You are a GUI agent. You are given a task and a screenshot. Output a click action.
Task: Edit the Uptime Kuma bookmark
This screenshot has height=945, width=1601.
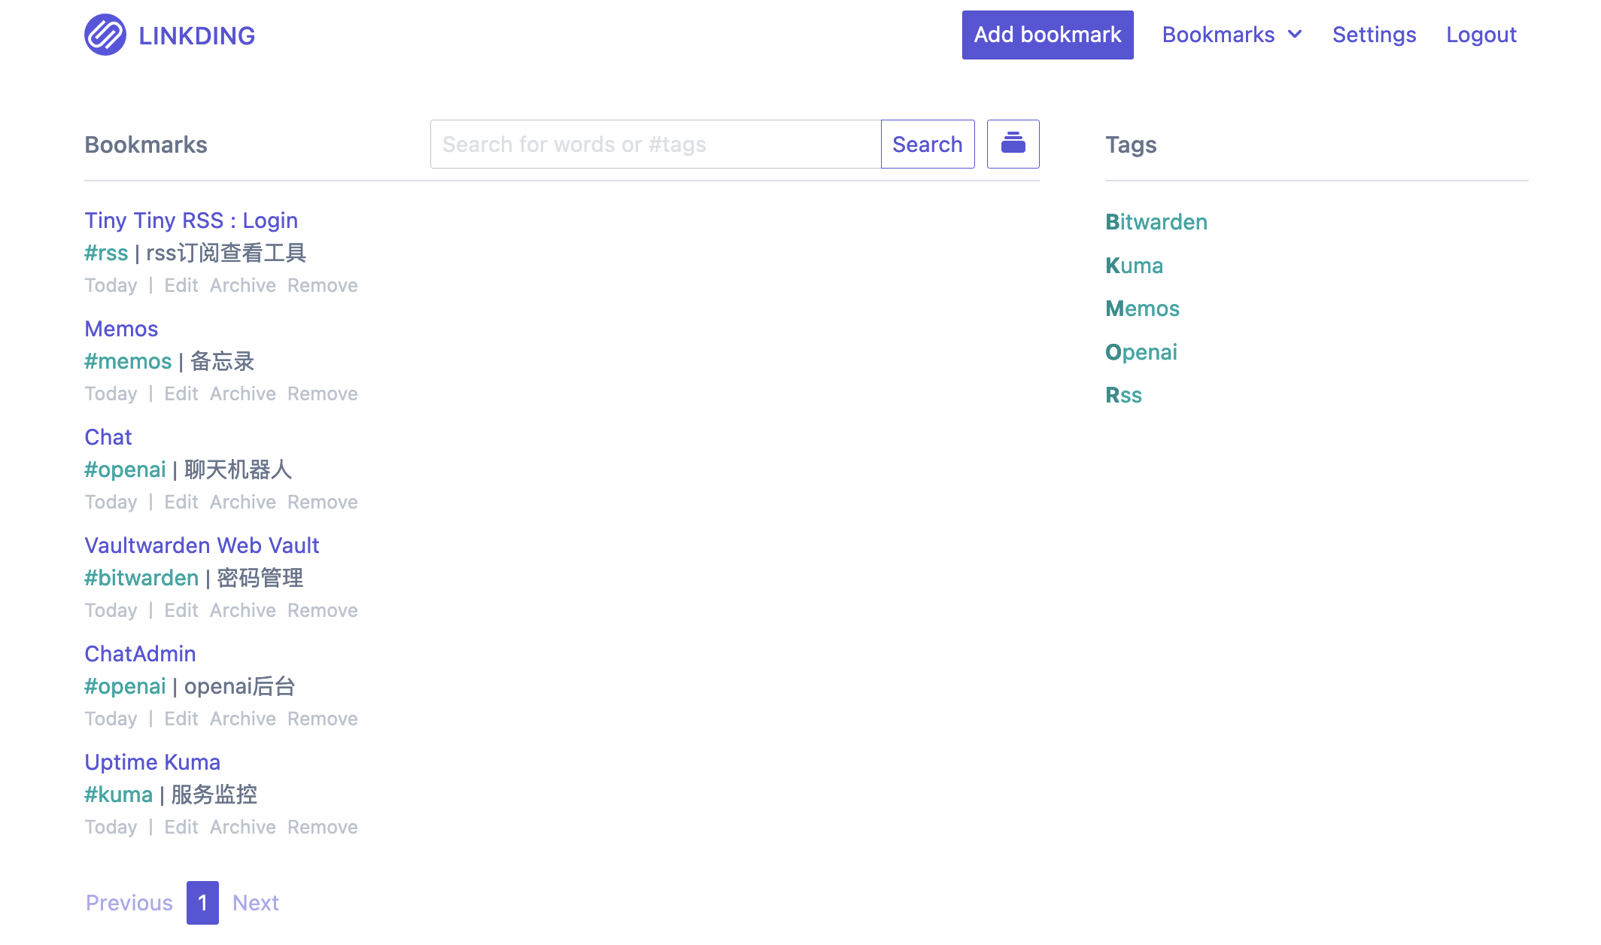[x=181, y=828]
